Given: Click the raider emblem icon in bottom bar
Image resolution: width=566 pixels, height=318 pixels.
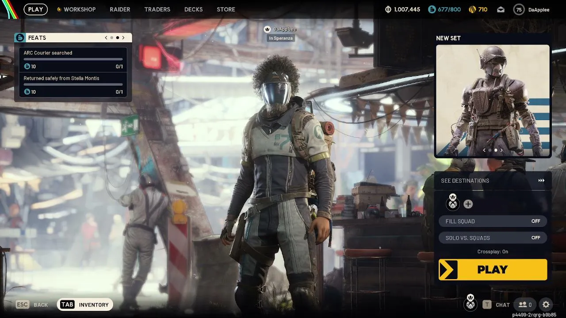Looking at the screenshot, I should tap(470, 302).
